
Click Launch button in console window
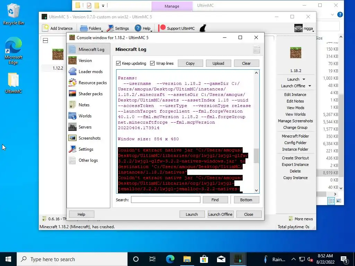[x=192, y=214]
